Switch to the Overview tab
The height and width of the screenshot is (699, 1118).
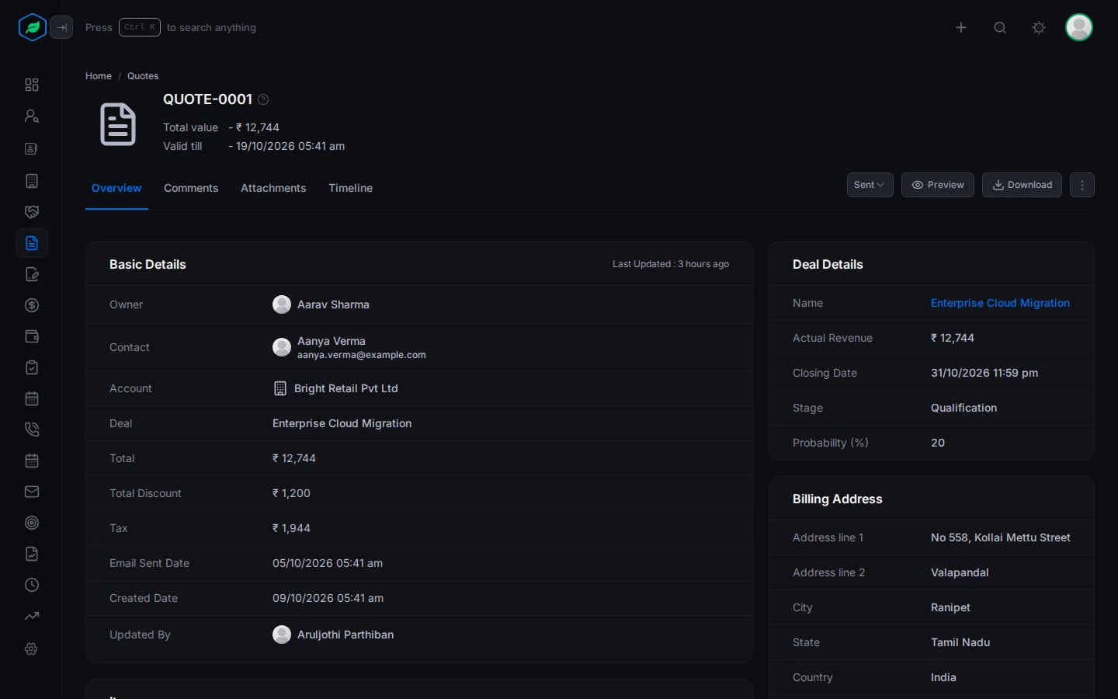(x=116, y=188)
